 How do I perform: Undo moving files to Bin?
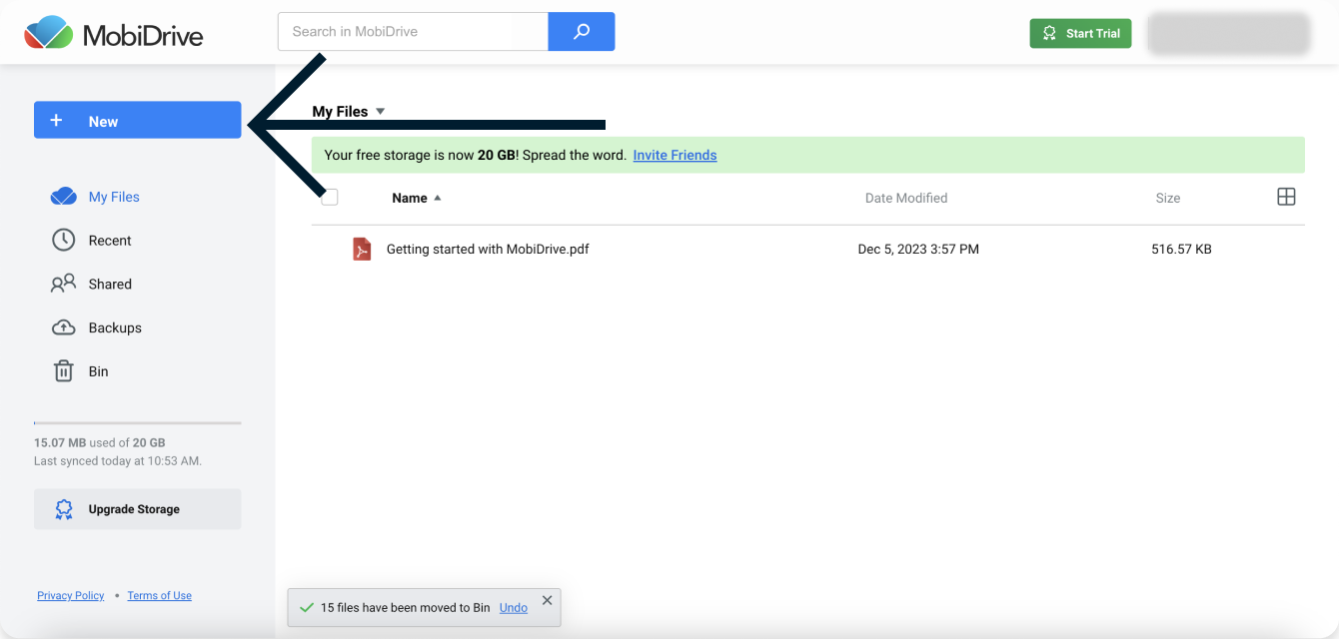(x=514, y=608)
